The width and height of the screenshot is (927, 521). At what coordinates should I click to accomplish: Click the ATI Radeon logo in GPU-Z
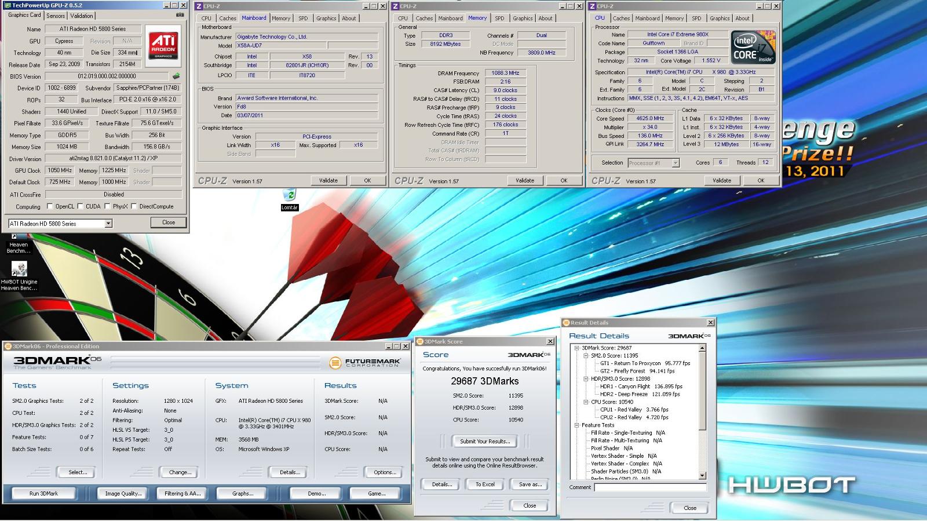pyautogui.click(x=163, y=46)
